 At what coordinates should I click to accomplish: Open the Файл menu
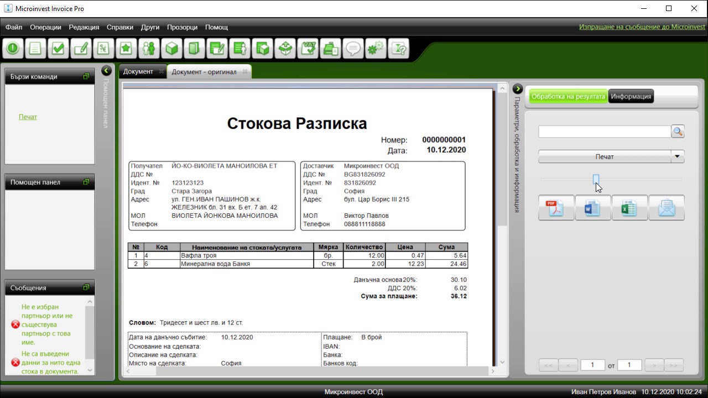click(x=14, y=27)
